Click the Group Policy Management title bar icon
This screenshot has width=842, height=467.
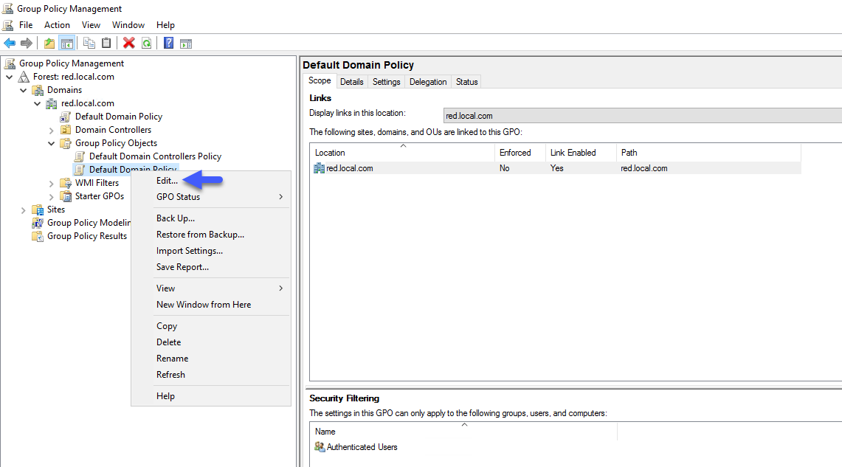click(x=7, y=9)
